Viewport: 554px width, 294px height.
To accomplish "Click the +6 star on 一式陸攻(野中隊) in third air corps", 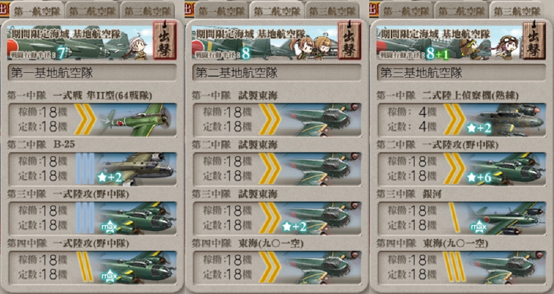I will click(479, 177).
